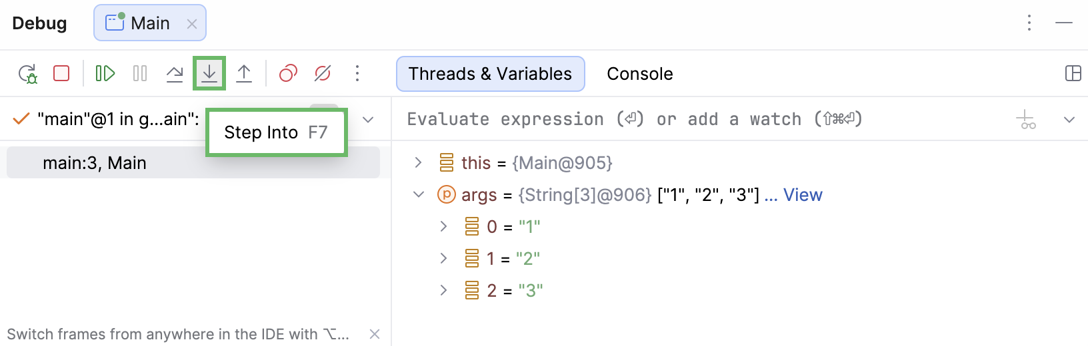
Task: Click the Rerun debug icon
Action: [27, 73]
